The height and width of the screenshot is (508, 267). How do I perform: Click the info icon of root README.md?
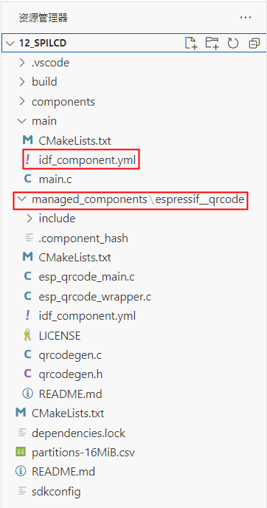click(x=21, y=471)
